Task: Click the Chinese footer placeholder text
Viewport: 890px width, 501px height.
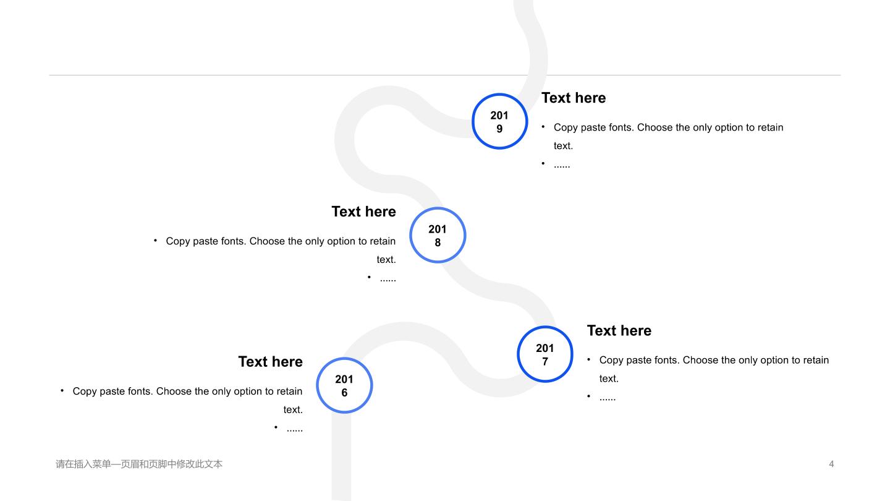Action: coord(139,464)
